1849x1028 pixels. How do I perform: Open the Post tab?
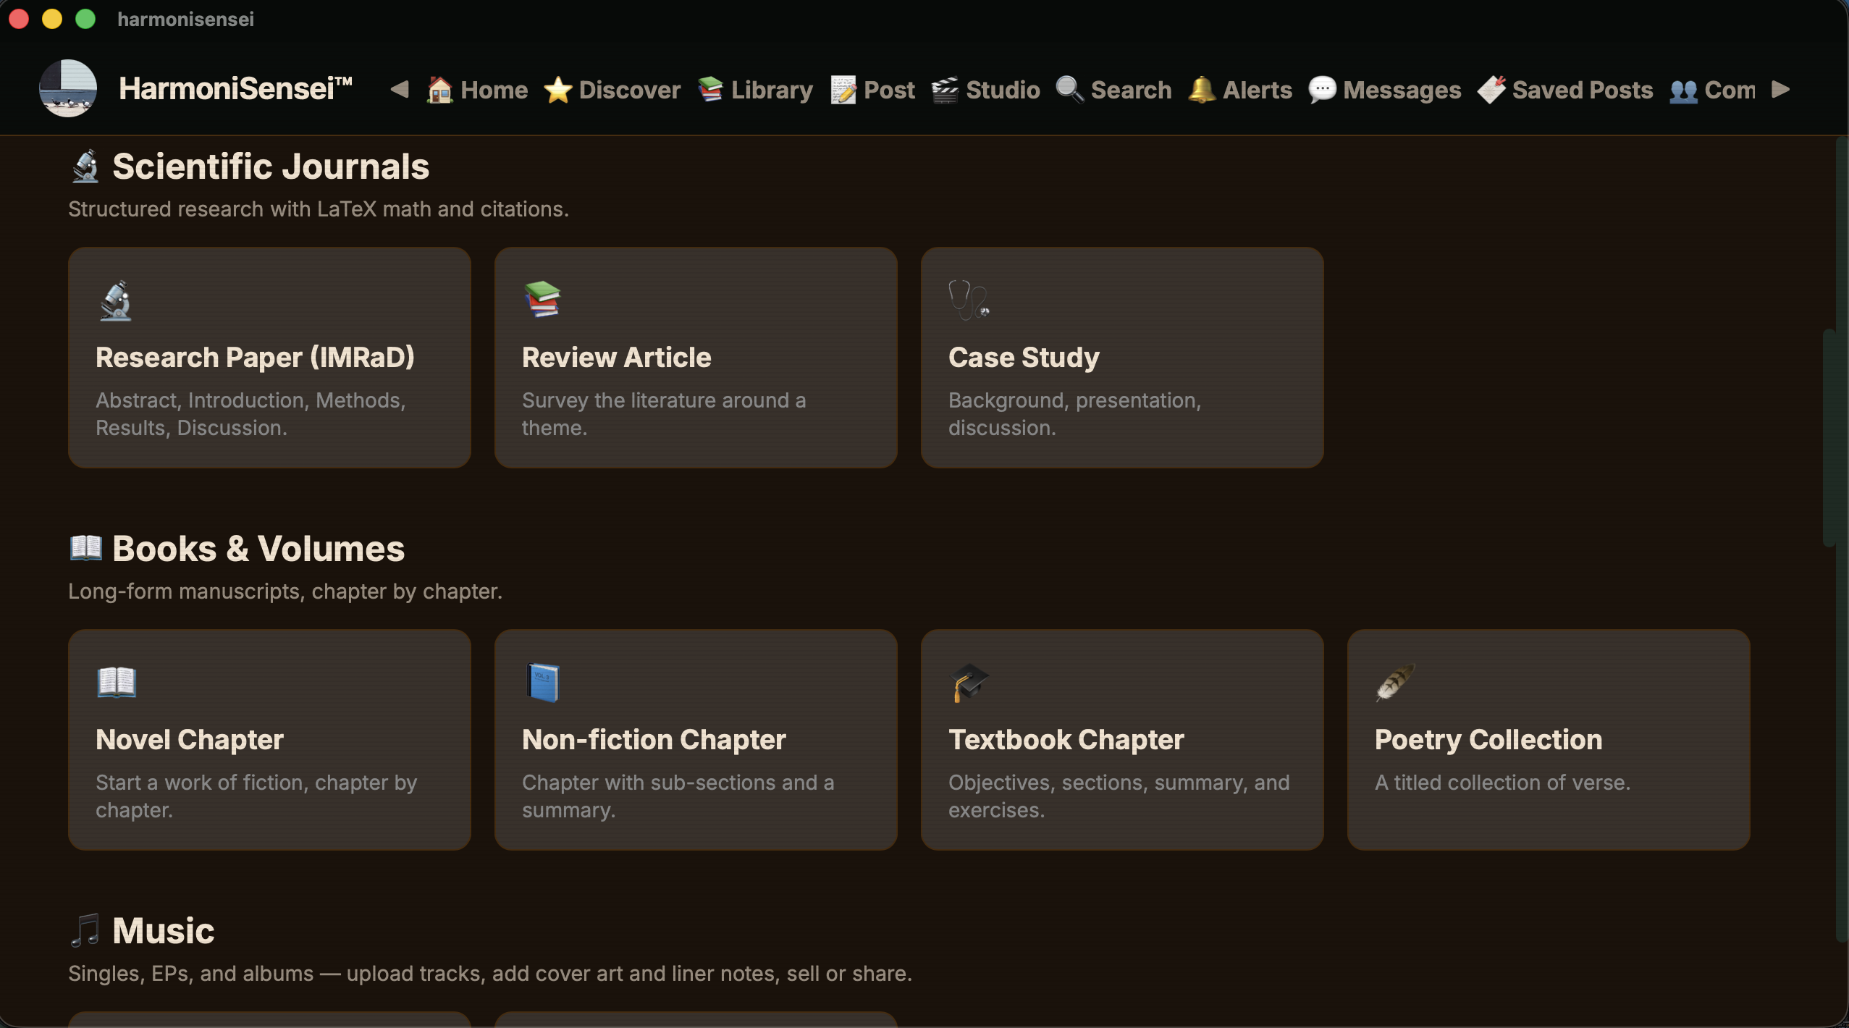click(872, 90)
